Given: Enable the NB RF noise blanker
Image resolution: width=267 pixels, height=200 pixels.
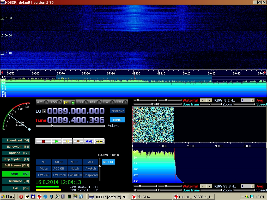Looking at the screenshot, I should coord(59,162).
